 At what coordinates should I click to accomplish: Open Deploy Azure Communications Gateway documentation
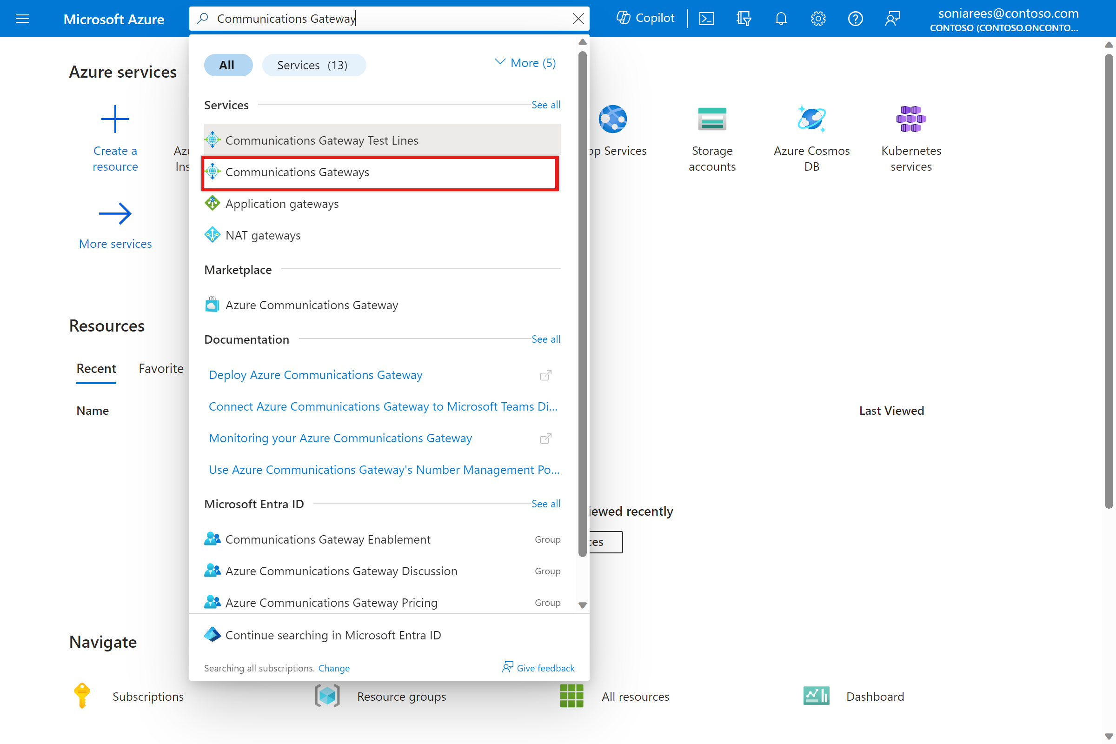316,374
